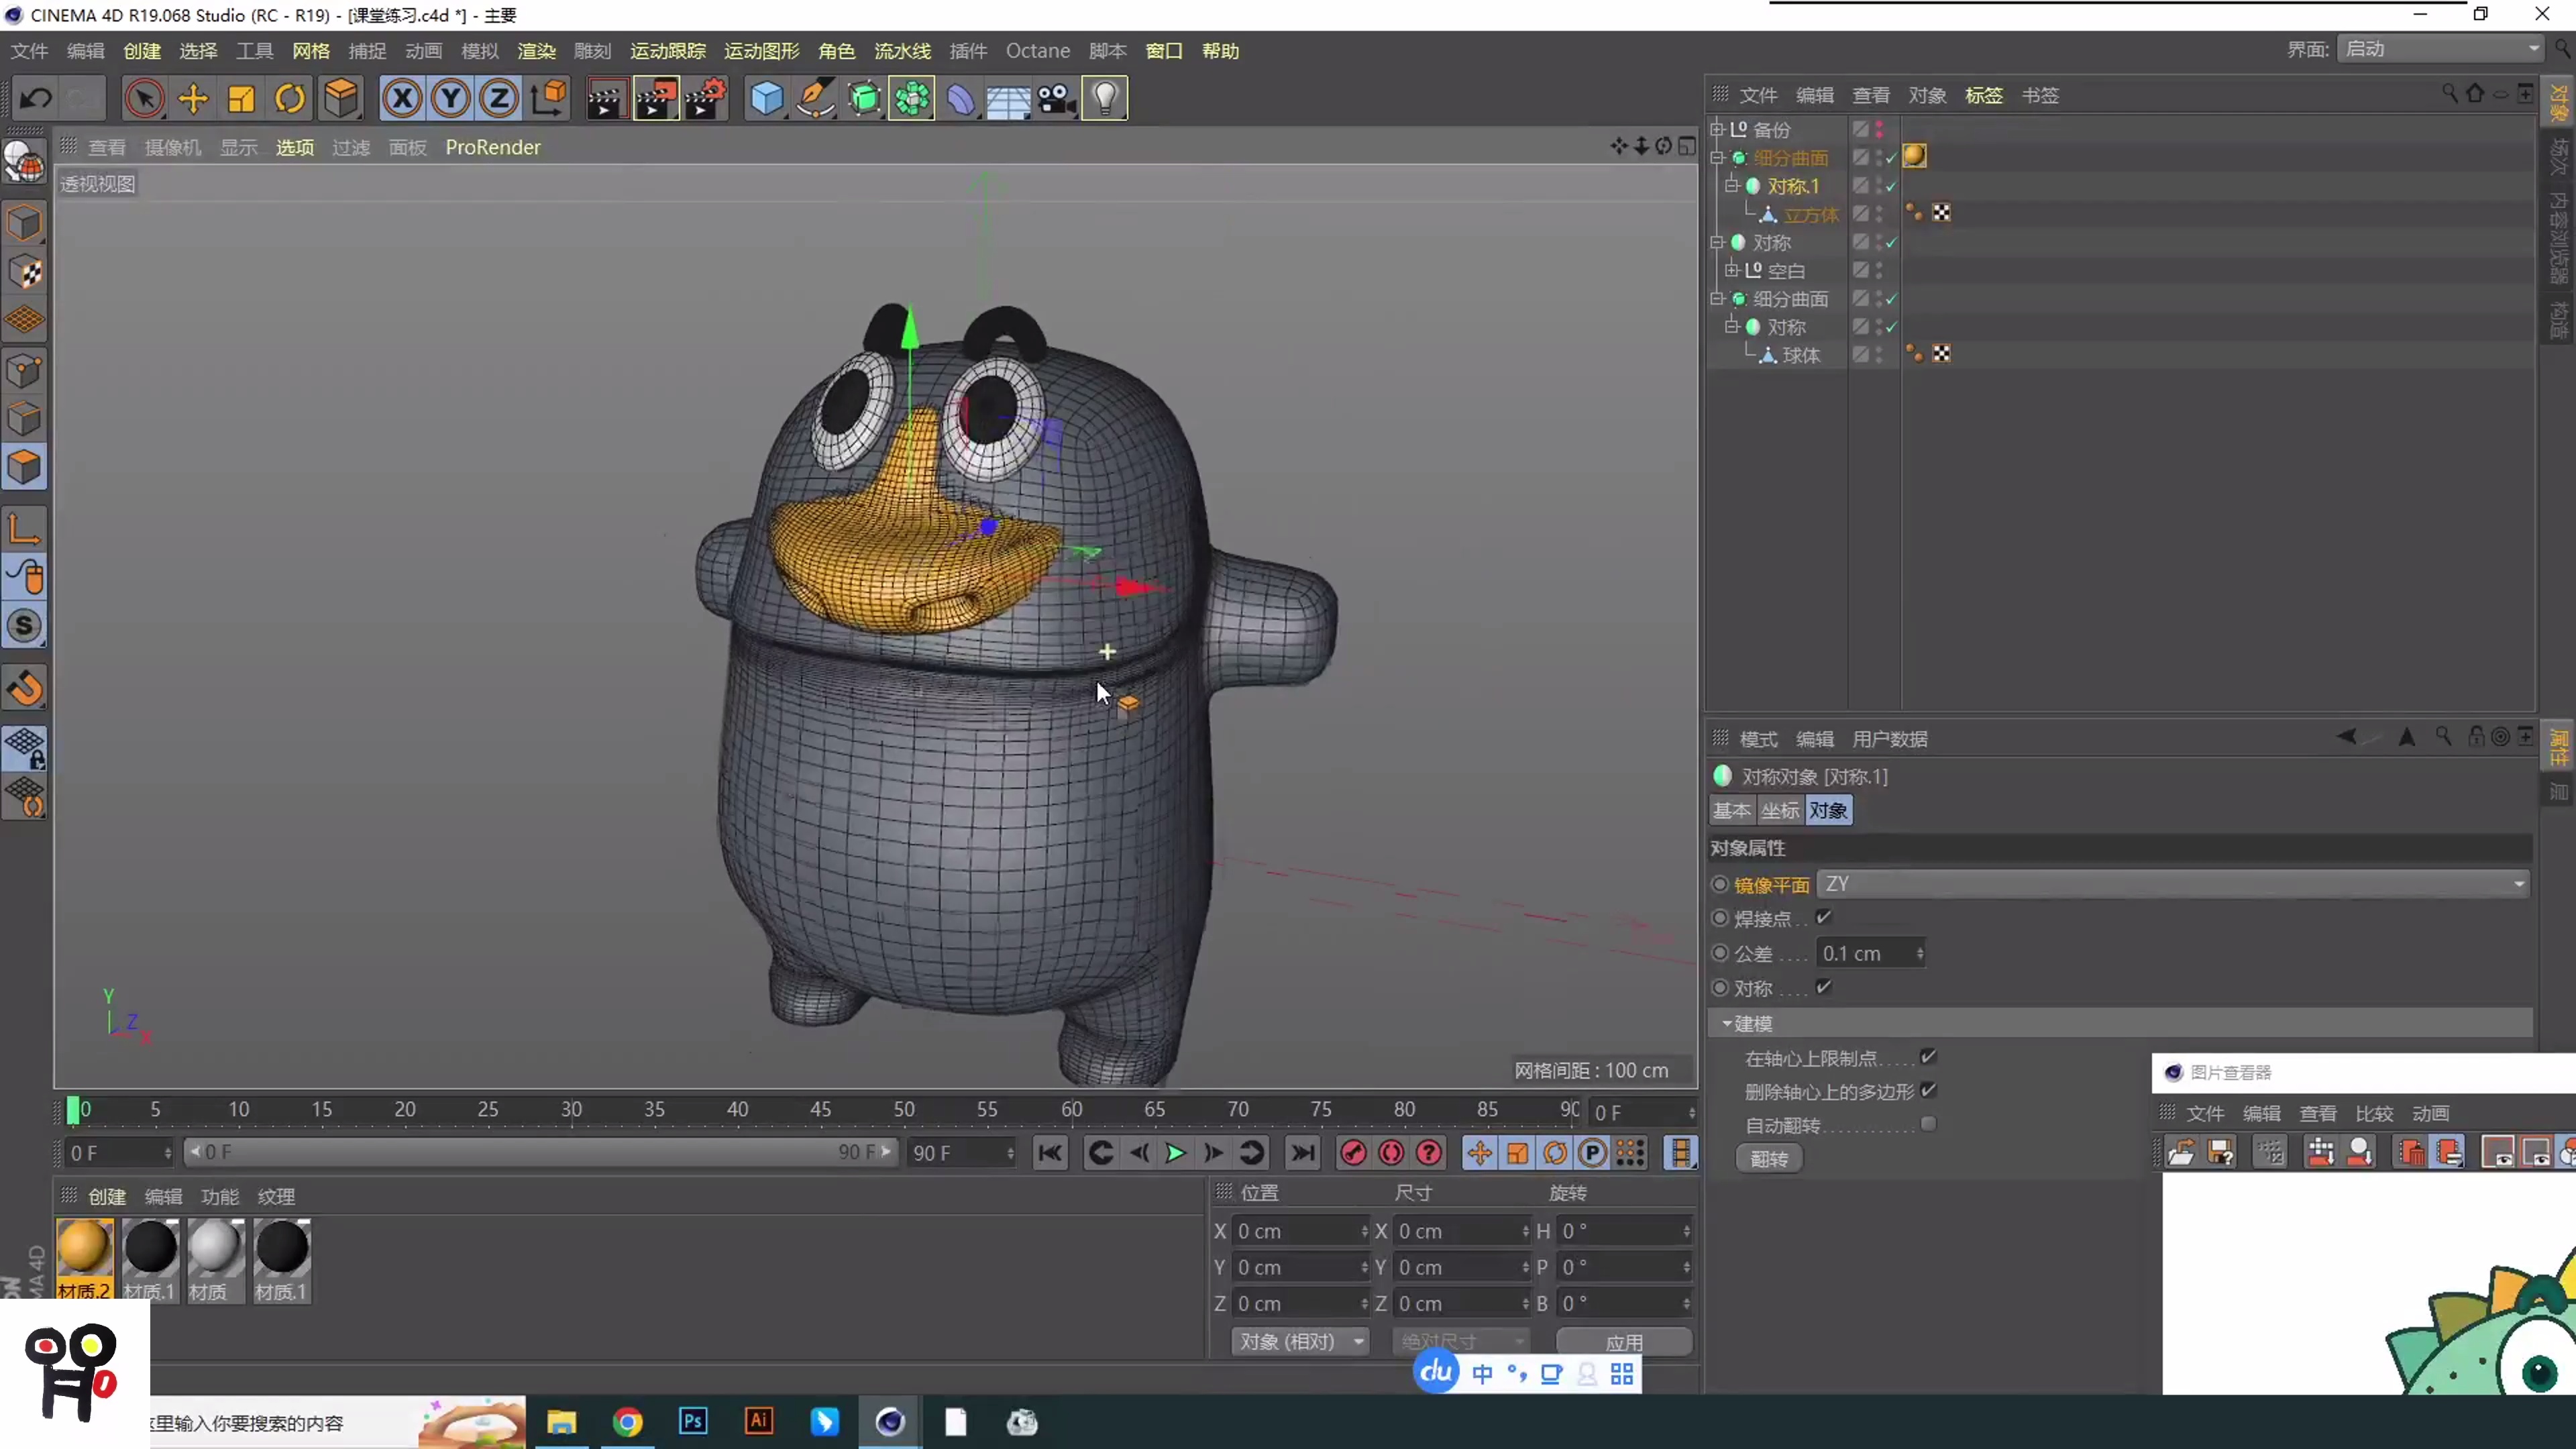Click the 翻转 button
This screenshot has width=2576, height=1449.
point(1769,1158)
